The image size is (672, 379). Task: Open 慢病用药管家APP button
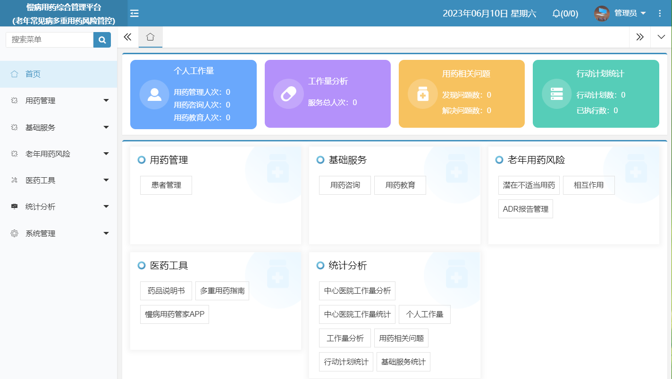(x=175, y=314)
